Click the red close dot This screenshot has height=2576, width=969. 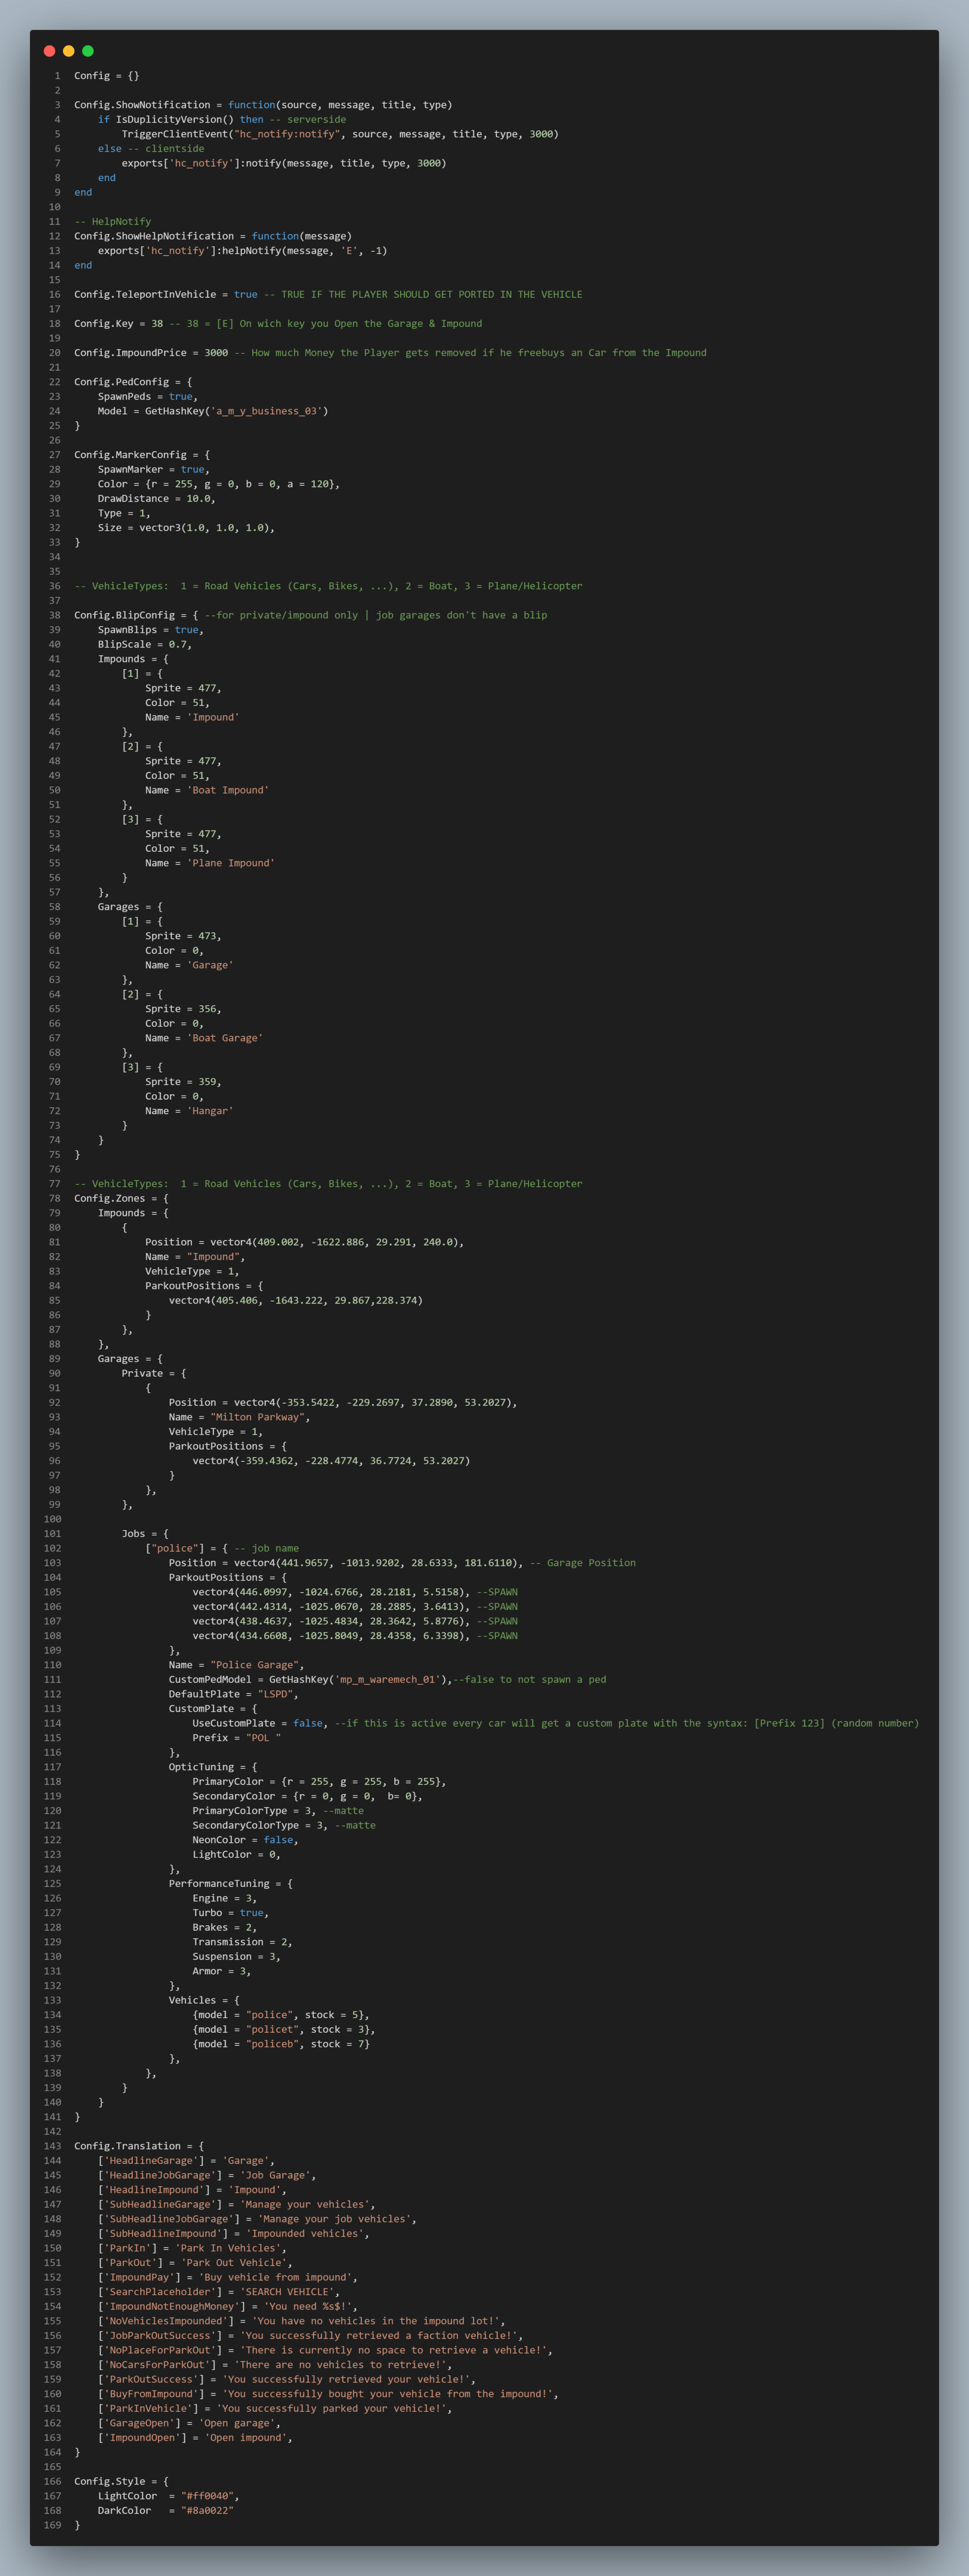click(50, 51)
